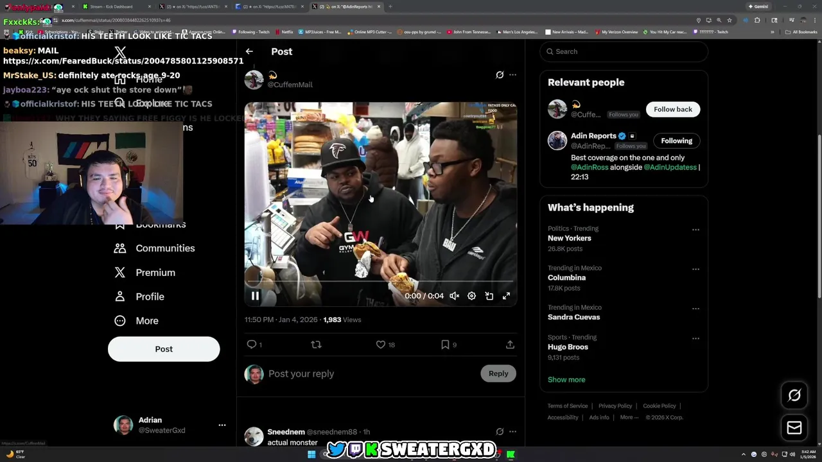The height and width of the screenshot is (462, 822).
Task: Click the More circle icon in sidebar
Action: (120, 321)
